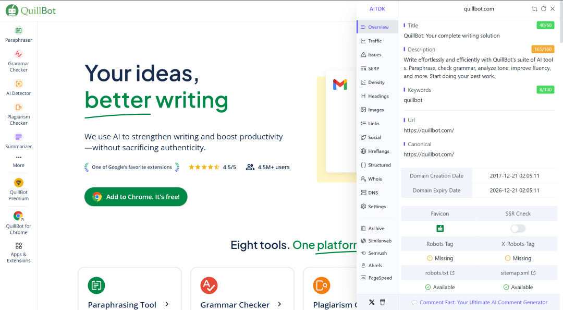Click the Paraphrasing Tool card arrow
This screenshot has height=310, width=563.
point(167,304)
